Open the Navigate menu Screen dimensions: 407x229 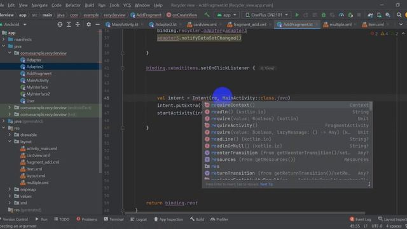pyautogui.click(x=39, y=5)
